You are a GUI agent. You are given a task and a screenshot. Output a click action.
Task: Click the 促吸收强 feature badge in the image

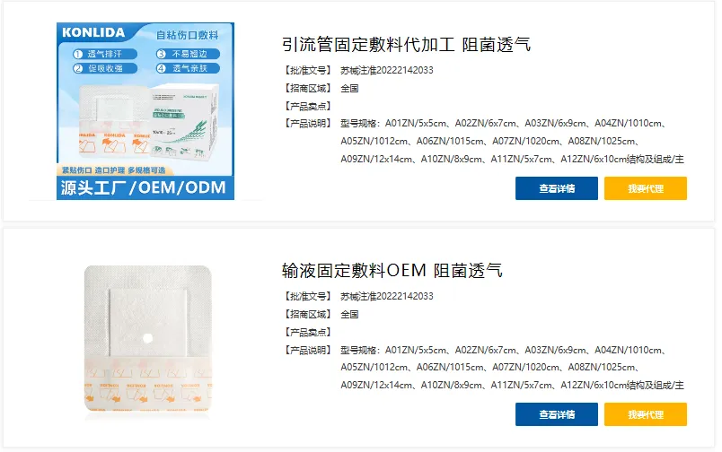[x=104, y=68]
